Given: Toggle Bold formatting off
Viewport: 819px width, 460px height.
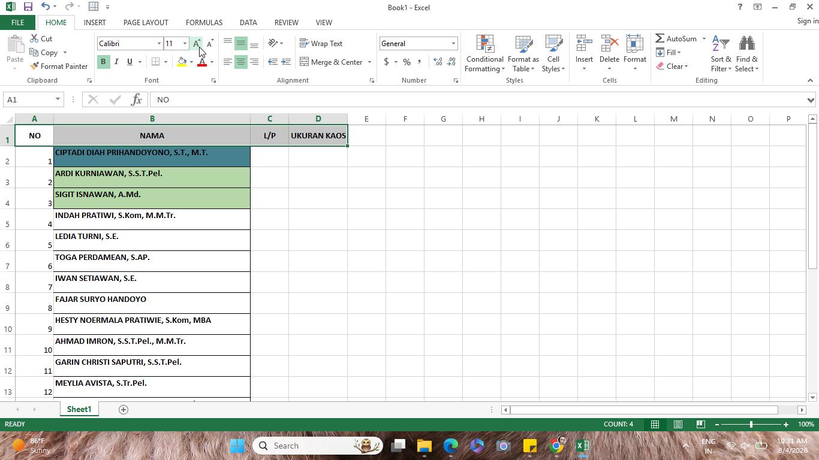Looking at the screenshot, I should tap(103, 62).
